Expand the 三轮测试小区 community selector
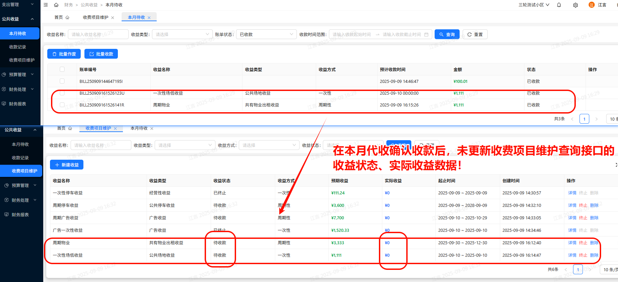The image size is (618, 282). pyautogui.click(x=534, y=5)
